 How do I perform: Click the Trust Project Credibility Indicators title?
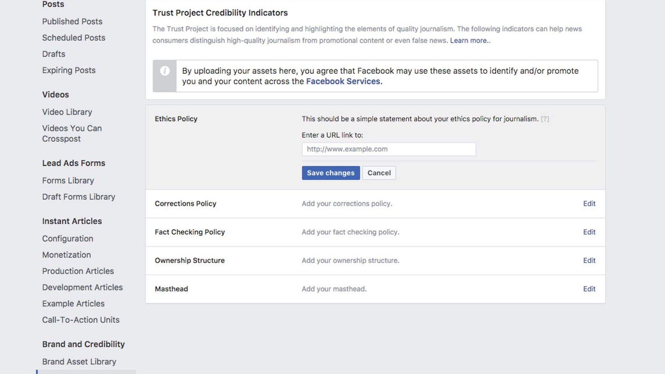(220, 13)
